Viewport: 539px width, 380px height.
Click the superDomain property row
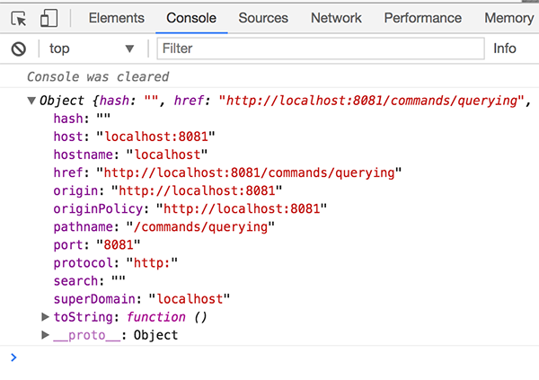pyautogui.click(x=142, y=298)
